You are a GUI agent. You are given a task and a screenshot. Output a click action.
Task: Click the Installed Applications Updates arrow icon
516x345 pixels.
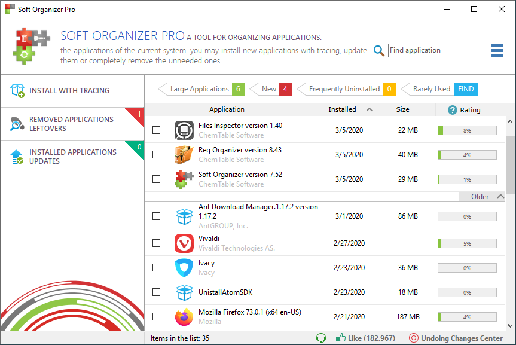point(17,157)
